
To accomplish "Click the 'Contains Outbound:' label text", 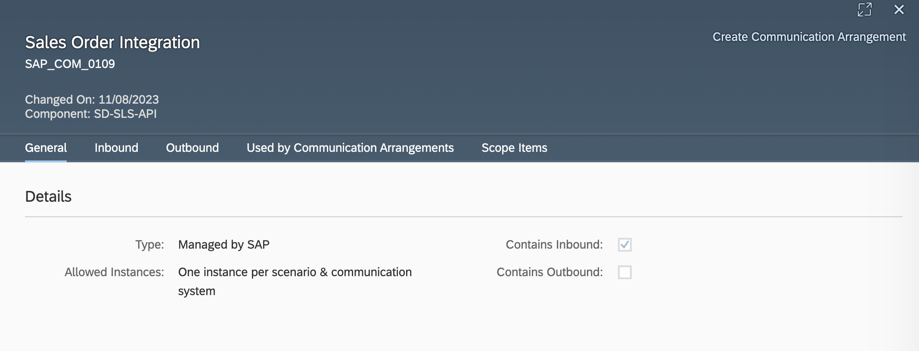I will coord(550,272).
